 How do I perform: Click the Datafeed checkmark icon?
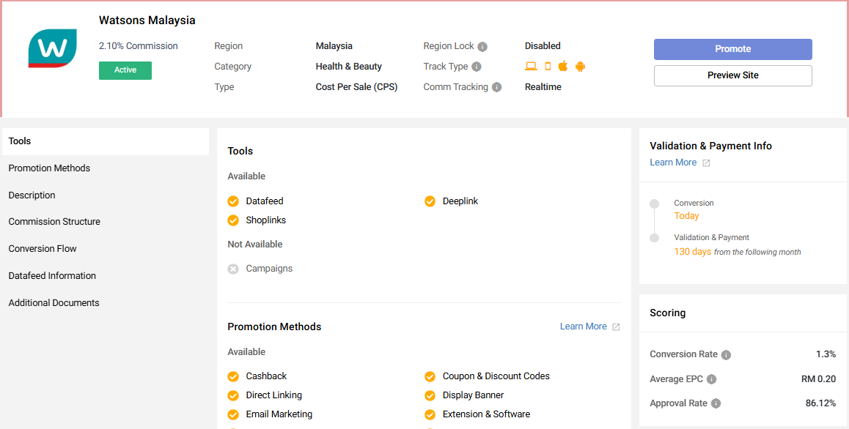pos(233,201)
